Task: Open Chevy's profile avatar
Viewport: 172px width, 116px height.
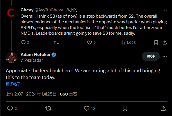Action: click(x=11, y=13)
